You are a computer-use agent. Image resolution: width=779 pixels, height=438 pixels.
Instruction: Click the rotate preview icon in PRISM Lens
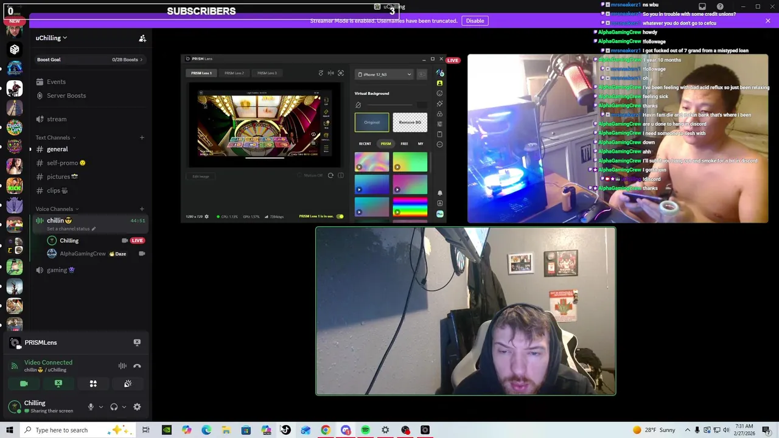321,73
